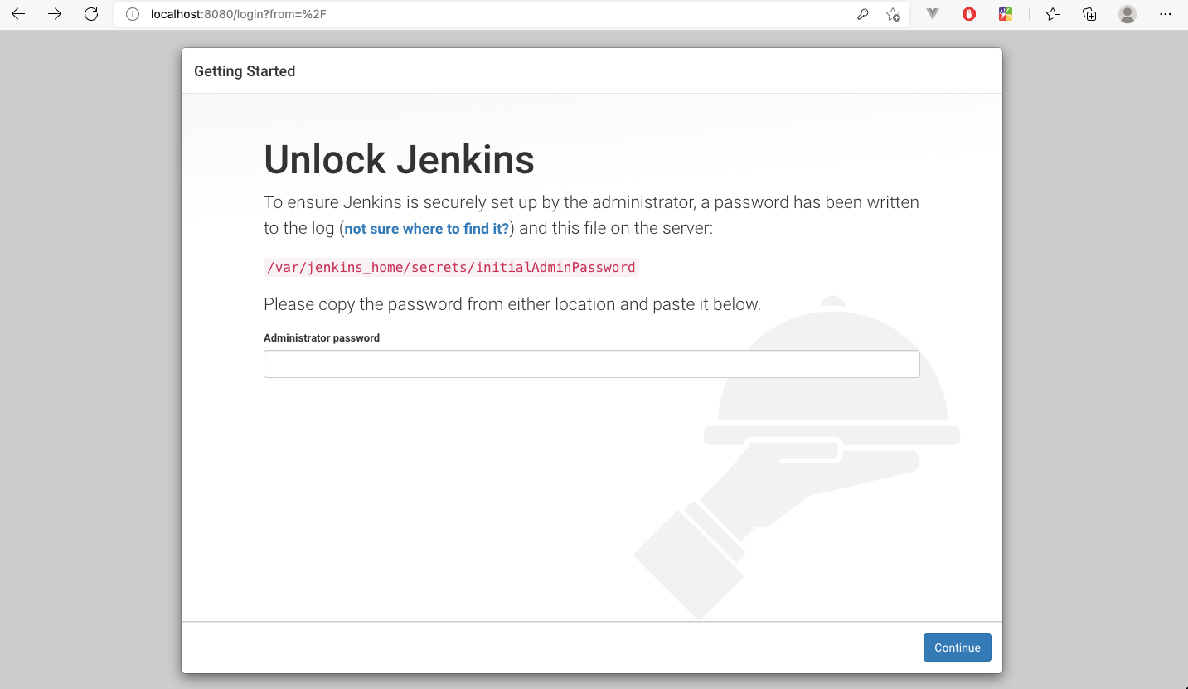Open the Favorites list icon
The height and width of the screenshot is (689, 1188).
pos(1053,14)
